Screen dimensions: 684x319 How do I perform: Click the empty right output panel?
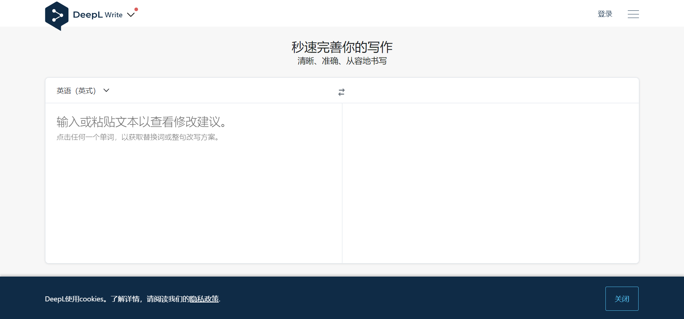tap(490, 183)
